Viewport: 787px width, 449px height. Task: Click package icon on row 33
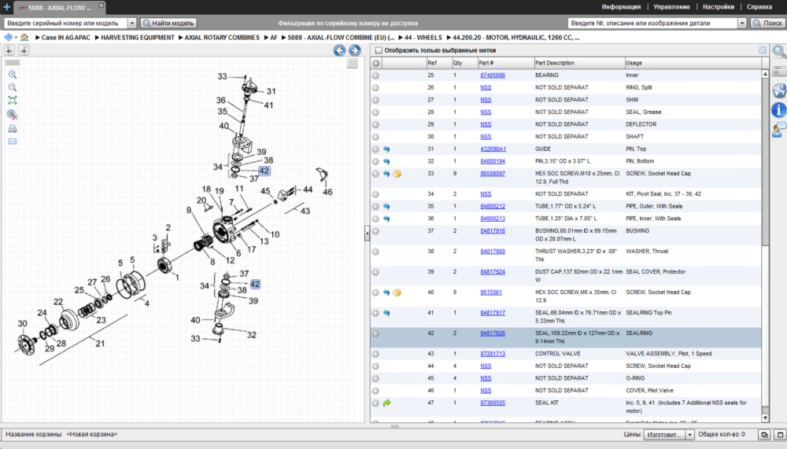tap(397, 174)
